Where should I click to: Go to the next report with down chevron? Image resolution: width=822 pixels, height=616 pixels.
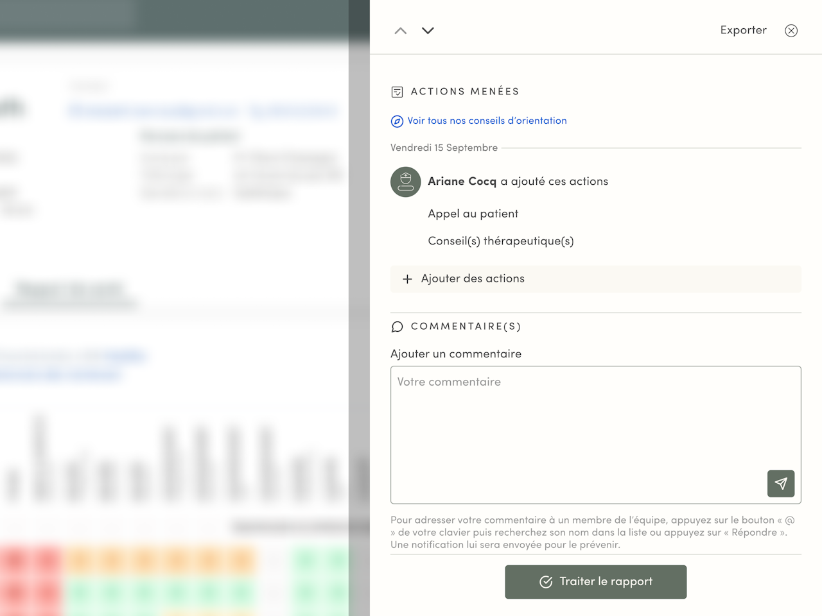tap(428, 31)
